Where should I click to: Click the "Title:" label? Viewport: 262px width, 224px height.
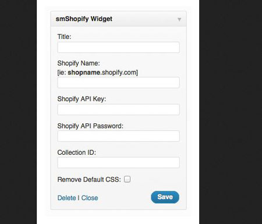pos(64,37)
